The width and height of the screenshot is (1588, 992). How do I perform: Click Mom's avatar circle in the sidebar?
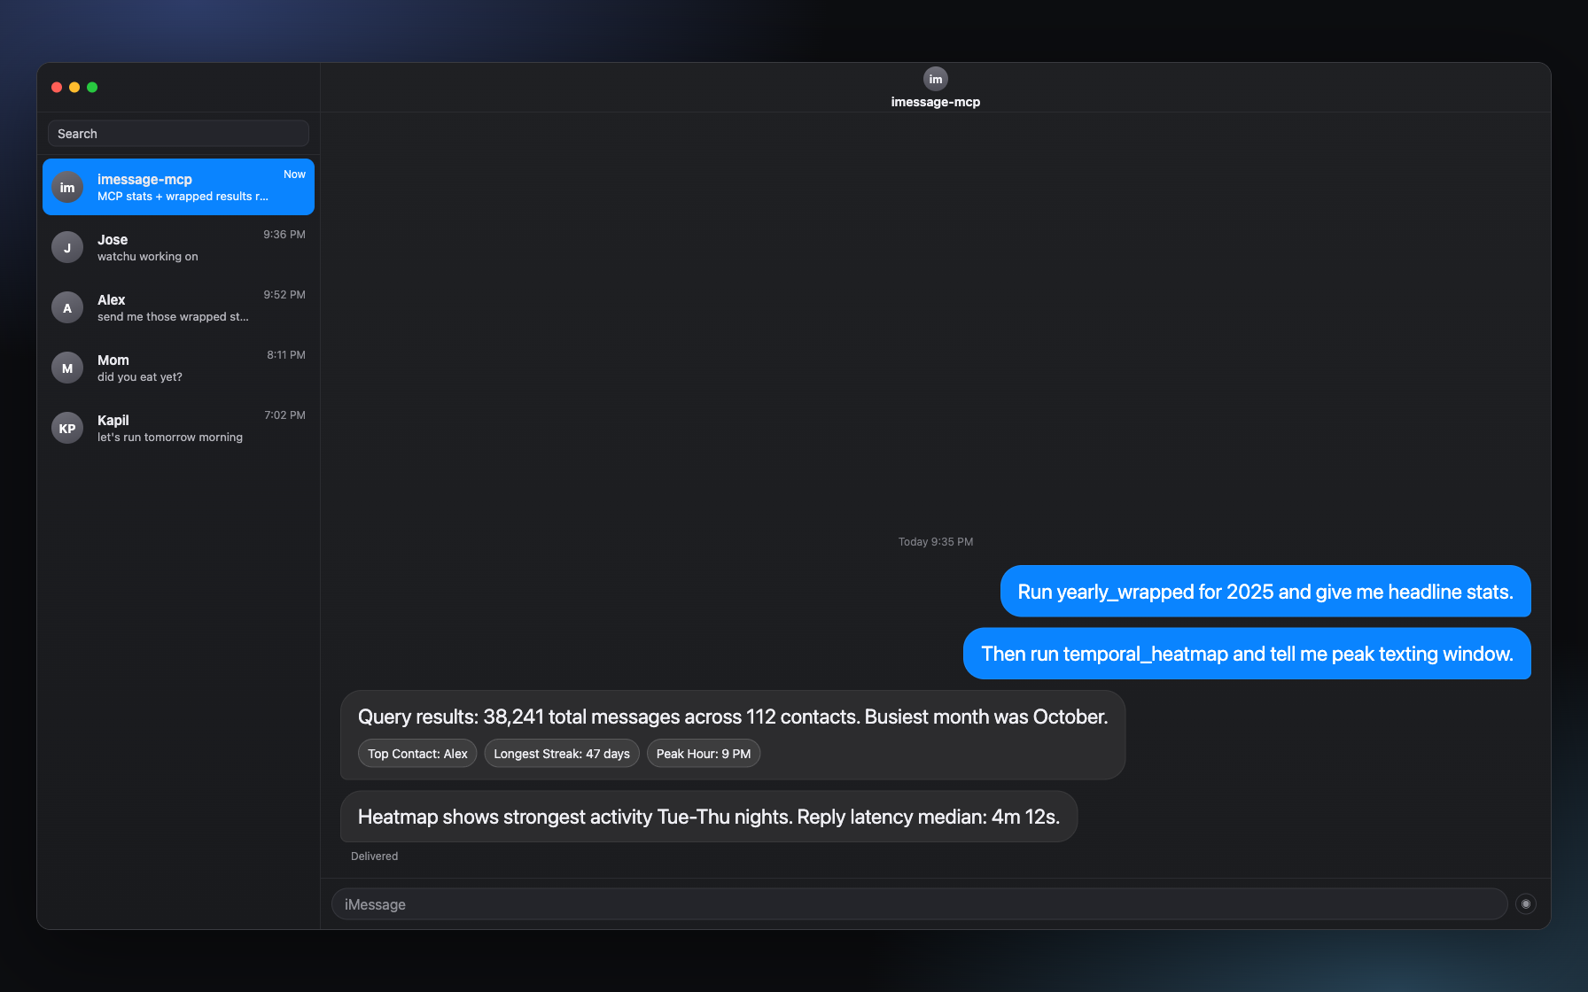(x=66, y=368)
